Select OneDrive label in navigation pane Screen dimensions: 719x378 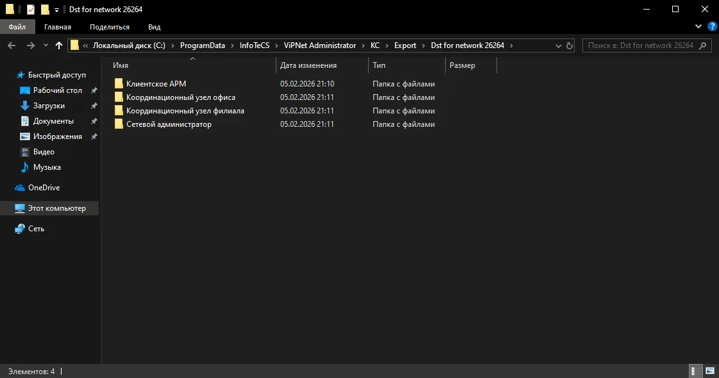click(44, 187)
